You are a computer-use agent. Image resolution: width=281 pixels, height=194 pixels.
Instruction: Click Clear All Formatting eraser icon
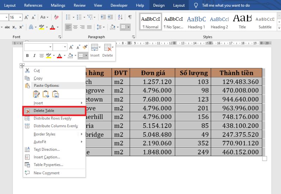pos(56,17)
